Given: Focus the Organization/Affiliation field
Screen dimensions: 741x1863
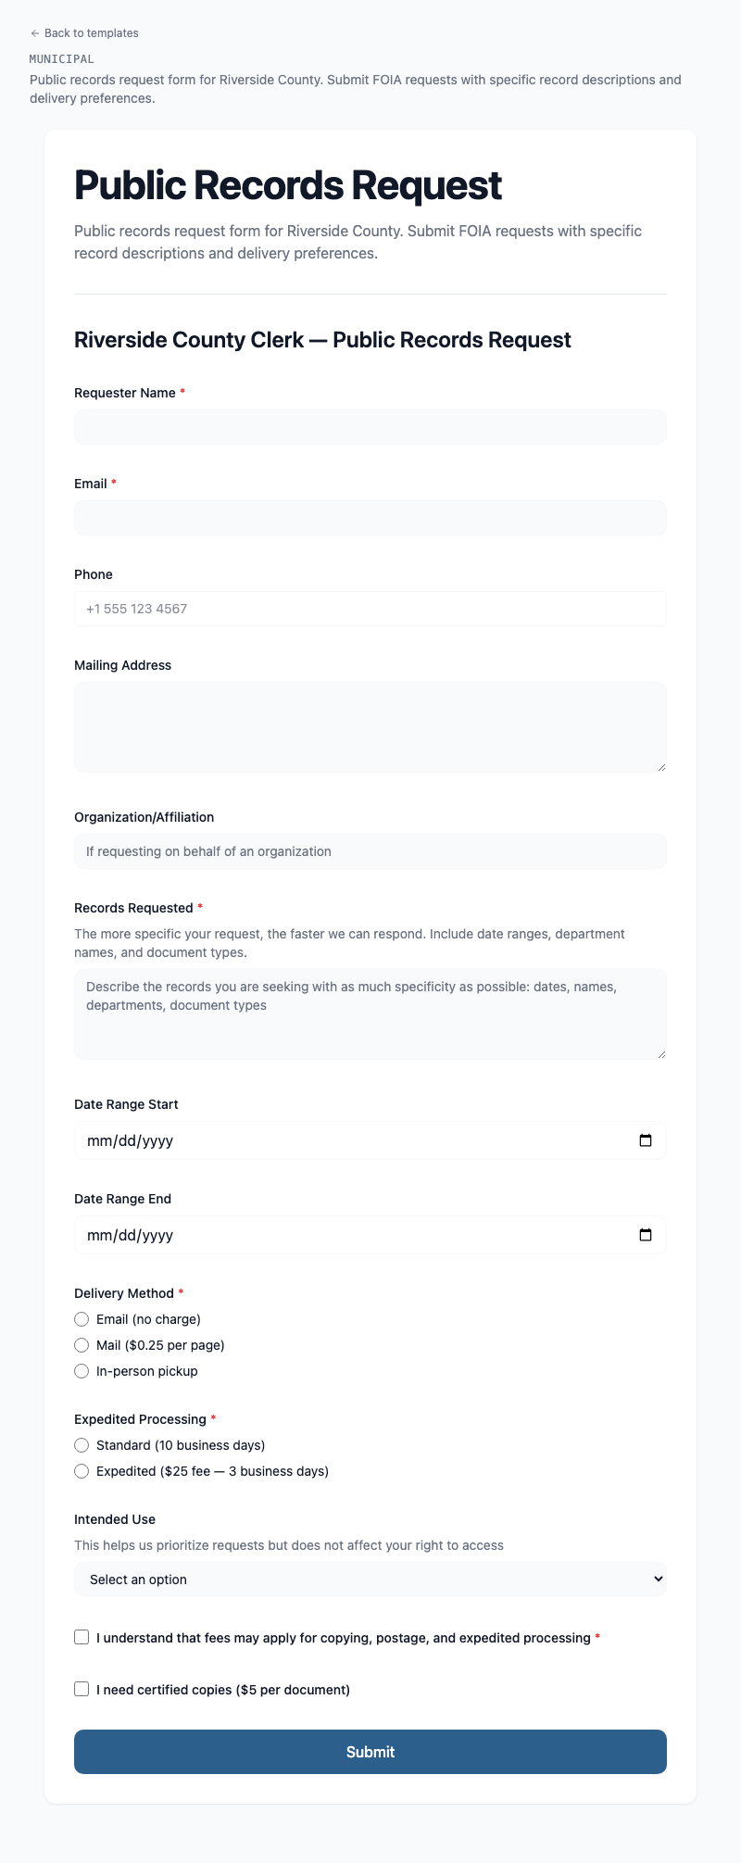Looking at the screenshot, I should [x=370, y=851].
